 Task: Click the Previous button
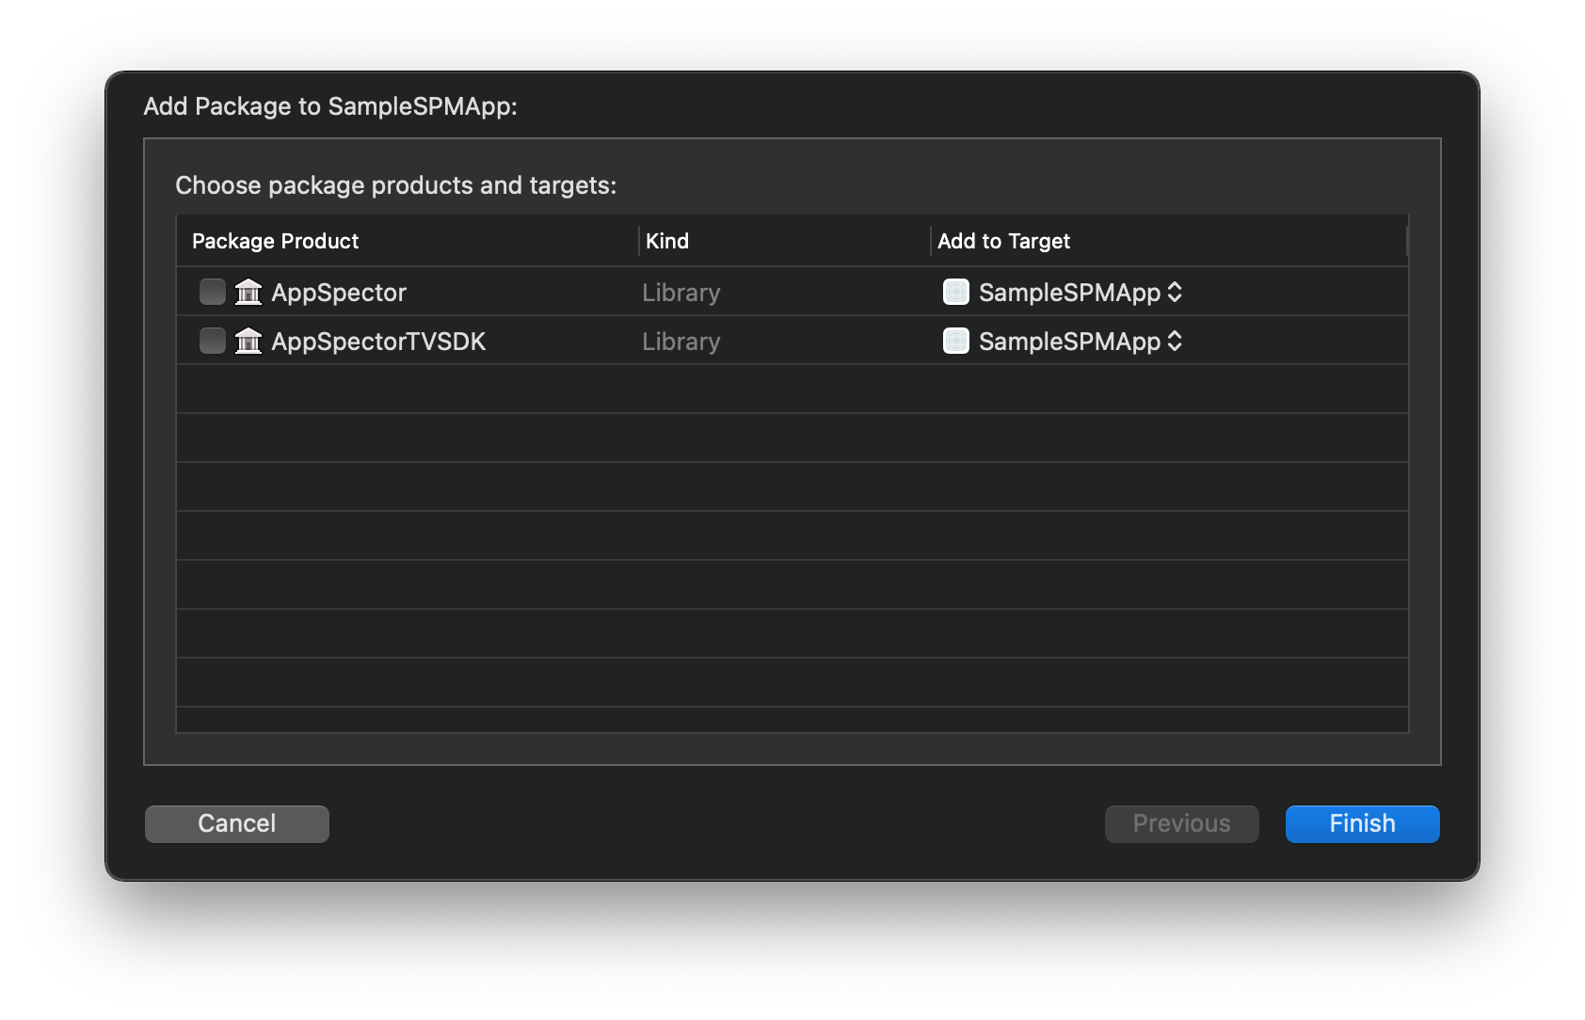click(1182, 823)
